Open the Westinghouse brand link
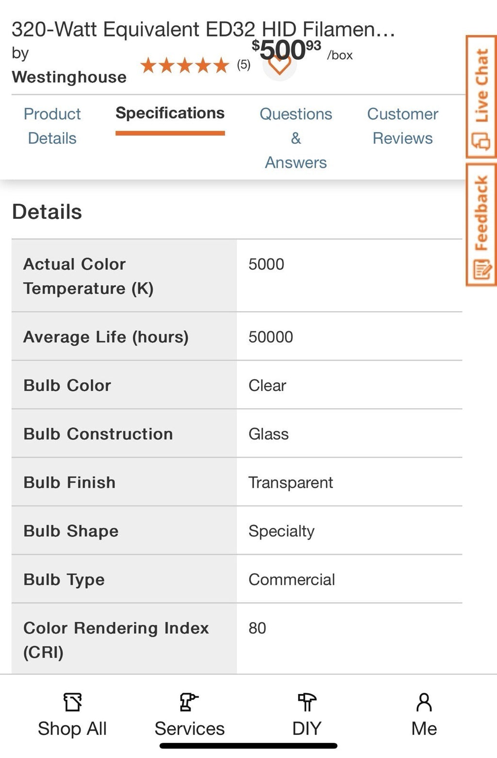The height and width of the screenshot is (758, 497). tap(69, 77)
